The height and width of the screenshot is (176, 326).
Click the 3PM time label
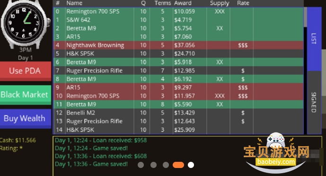coord(26,50)
